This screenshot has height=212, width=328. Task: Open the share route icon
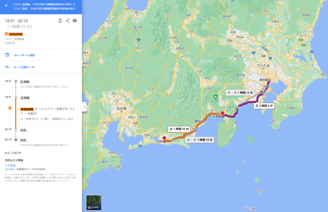pos(68,21)
